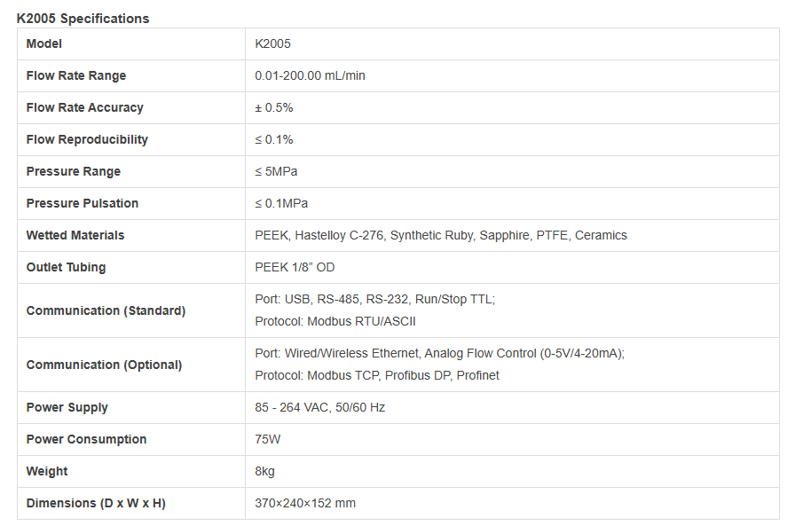This screenshot has width=795, height=526.
Task: Click the Communication (Optional) label
Action: tap(104, 365)
